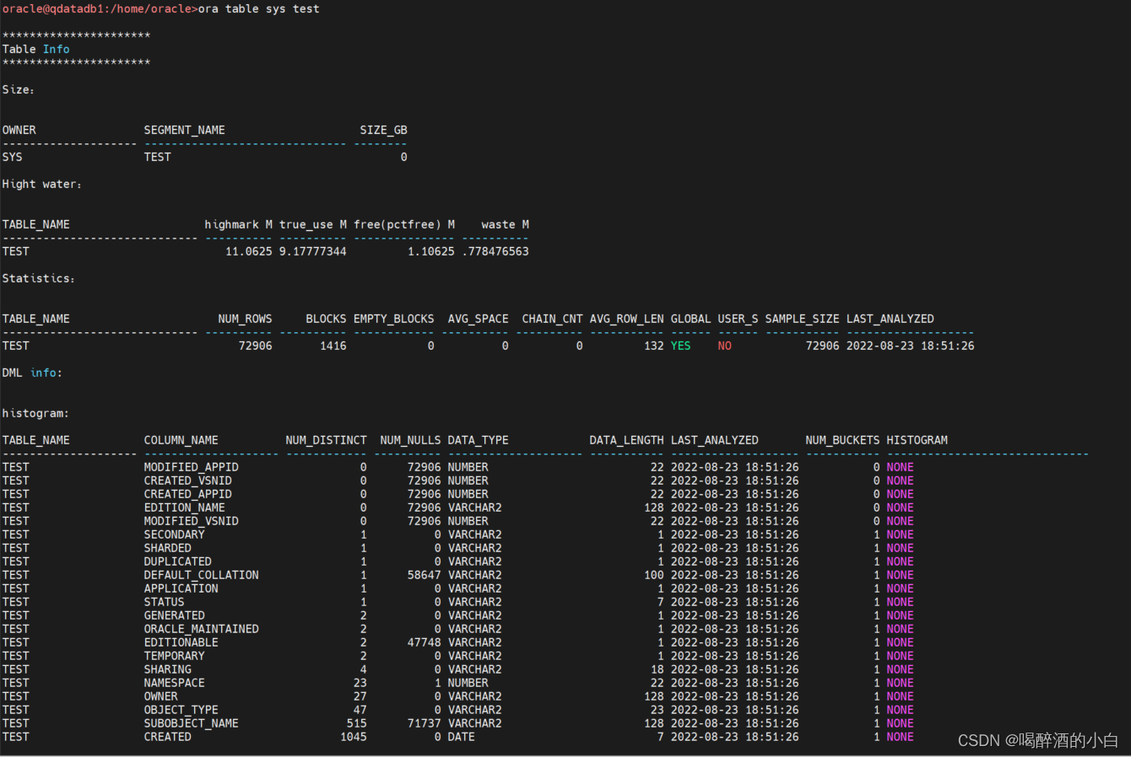Click the 'NUM_BUCKETS' column header
This screenshot has width=1131, height=757.
(x=842, y=440)
